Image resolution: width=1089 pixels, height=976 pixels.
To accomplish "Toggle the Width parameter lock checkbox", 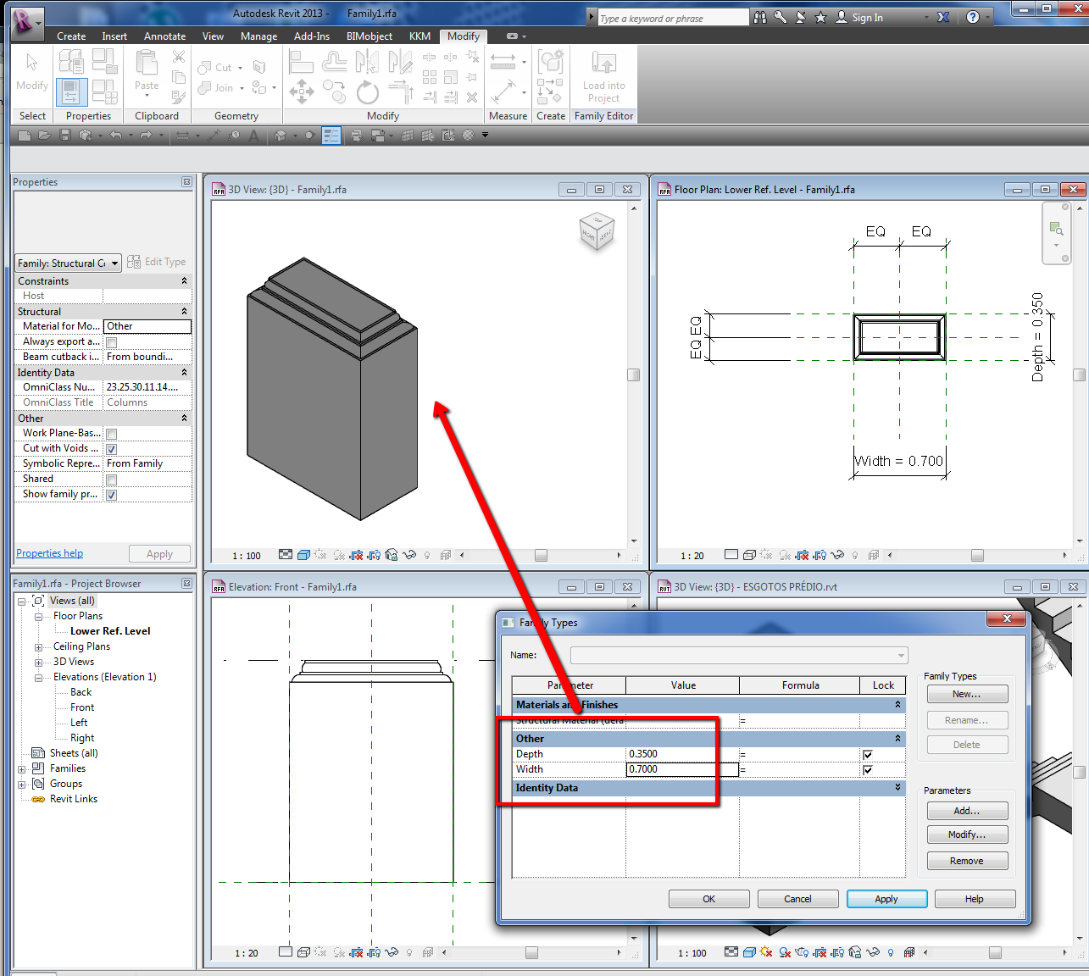I will 867,770.
